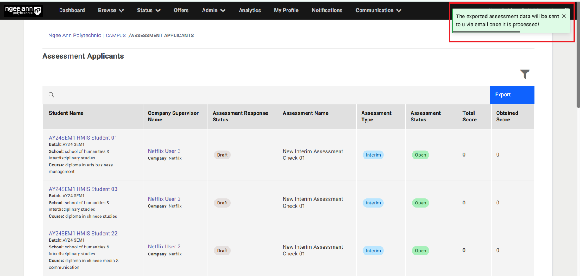The width and height of the screenshot is (580, 276).
Task: Click Netflix User 2 supervisor link
Action: [x=164, y=246]
